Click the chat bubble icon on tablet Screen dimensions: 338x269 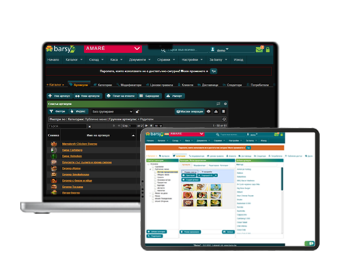(310, 244)
